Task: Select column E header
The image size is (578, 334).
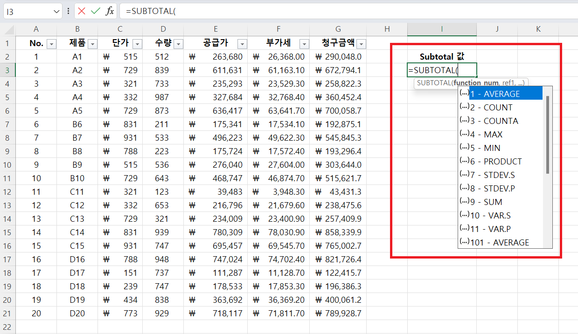Action: [216, 29]
